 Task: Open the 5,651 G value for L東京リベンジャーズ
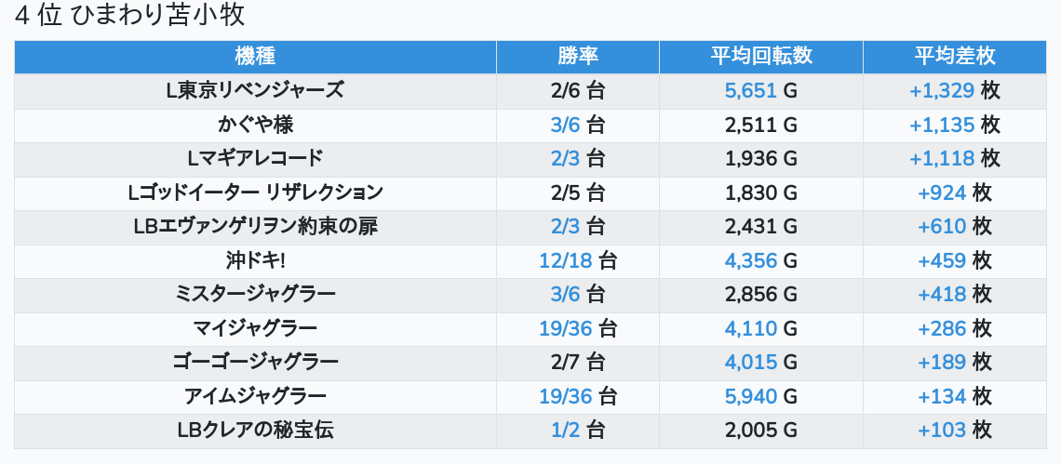click(x=750, y=90)
